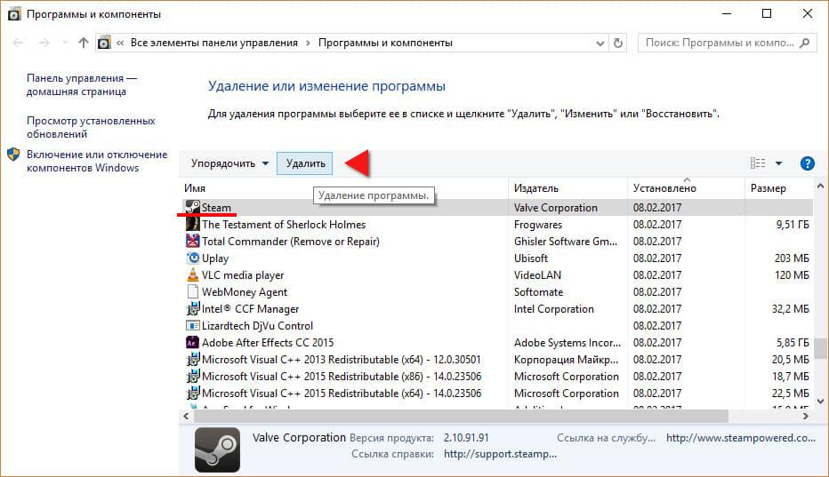This screenshot has width=829, height=477.
Task: Click the WebMoney Agent icon
Action: click(192, 291)
